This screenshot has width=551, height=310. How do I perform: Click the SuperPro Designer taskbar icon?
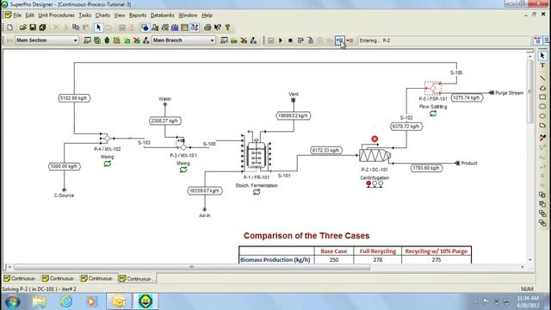145,301
